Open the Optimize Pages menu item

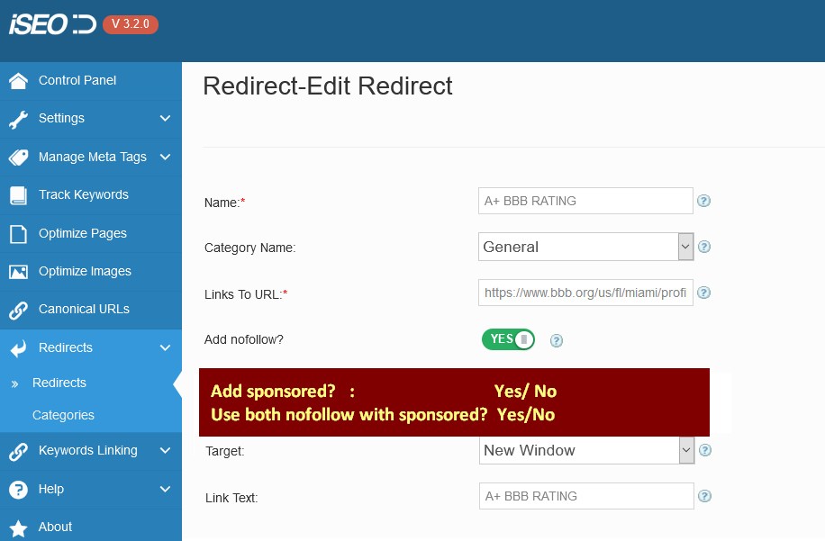83,234
